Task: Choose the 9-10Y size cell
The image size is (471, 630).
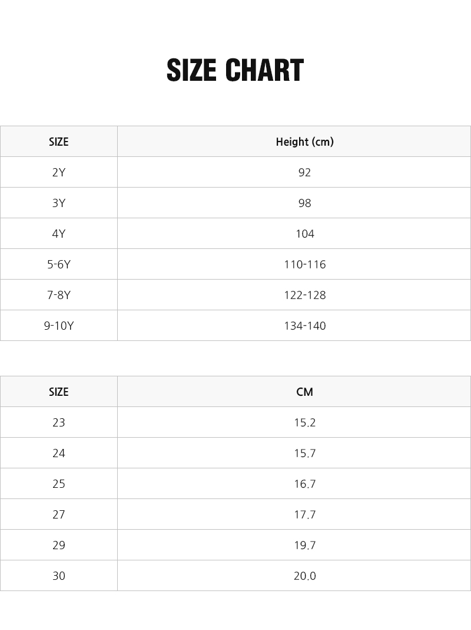Action: tap(59, 326)
